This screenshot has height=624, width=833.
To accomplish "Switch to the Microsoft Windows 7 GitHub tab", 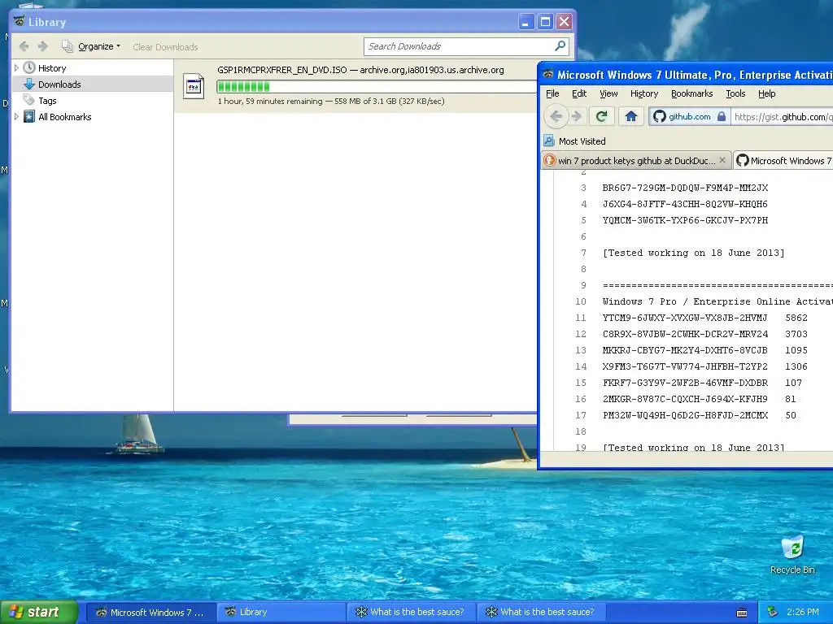I will tap(783, 160).
